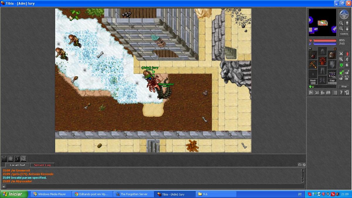
Task: Toggle chase opponent mode
Action: pos(347,59)
